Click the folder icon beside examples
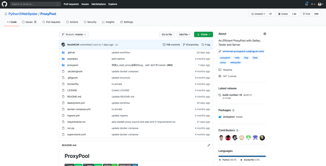The image size is (326, 166). point(63,59)
